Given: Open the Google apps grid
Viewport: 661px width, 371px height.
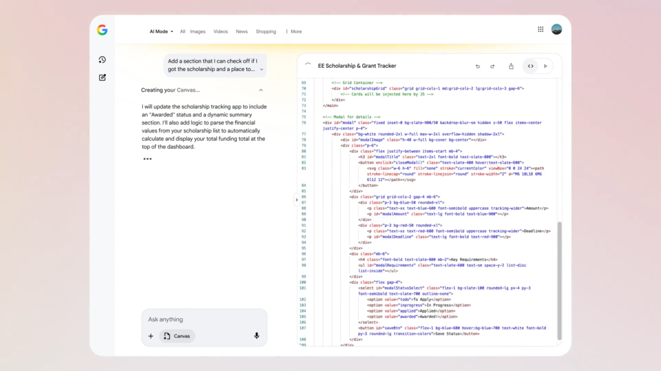Looking at the screenshot, I should click(541, 29).
